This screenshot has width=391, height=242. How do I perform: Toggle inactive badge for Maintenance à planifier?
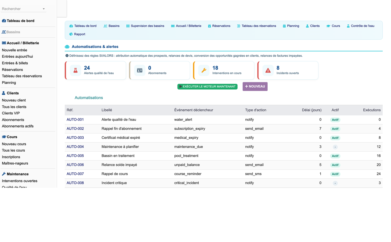point(335,147)
